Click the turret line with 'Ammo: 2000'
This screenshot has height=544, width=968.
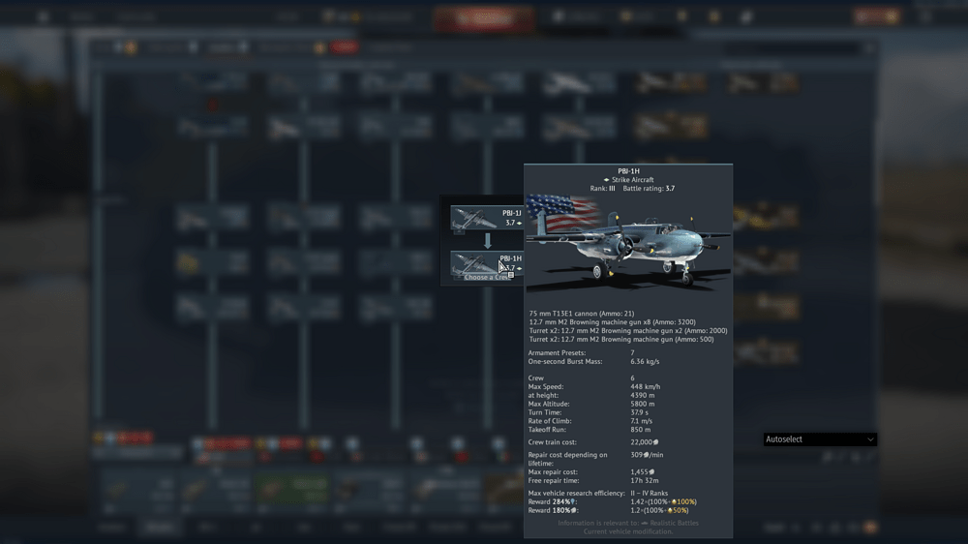628,331
